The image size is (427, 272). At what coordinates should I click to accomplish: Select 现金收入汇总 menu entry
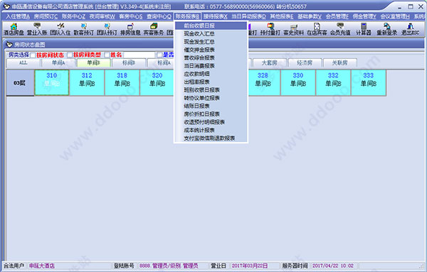[211, 34]
